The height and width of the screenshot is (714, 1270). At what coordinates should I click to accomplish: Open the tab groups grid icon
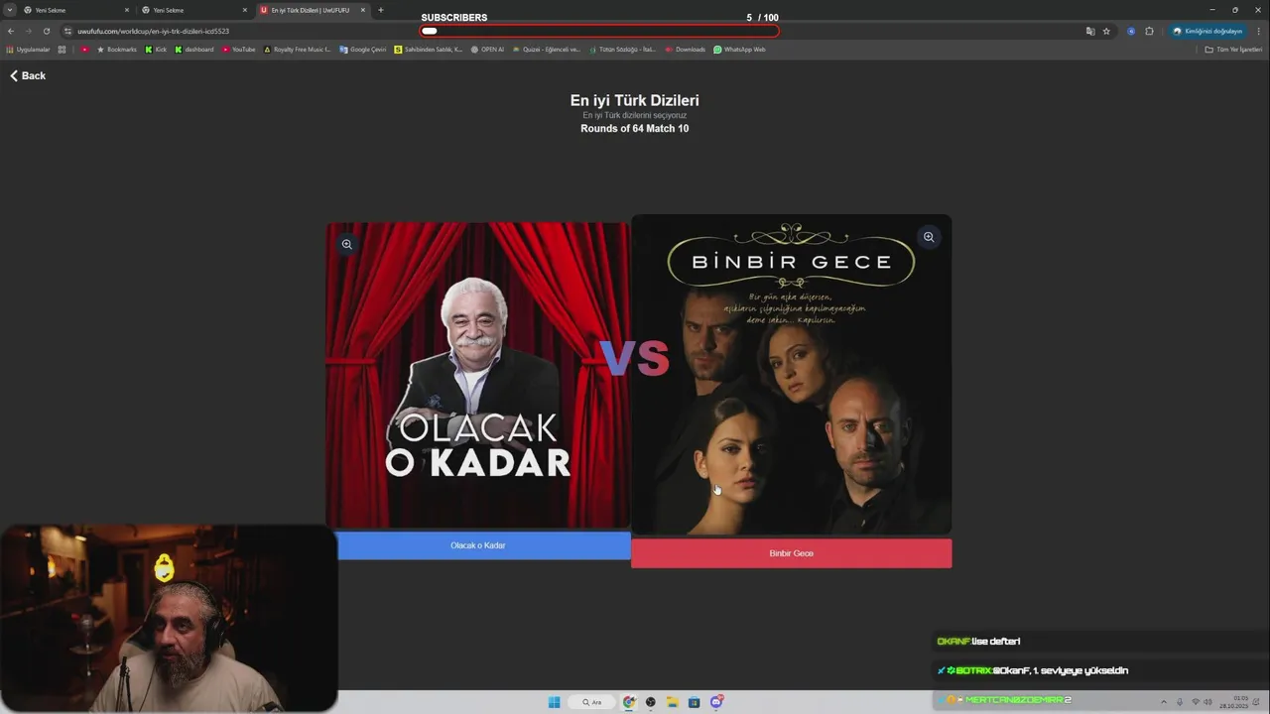point(62,50)
